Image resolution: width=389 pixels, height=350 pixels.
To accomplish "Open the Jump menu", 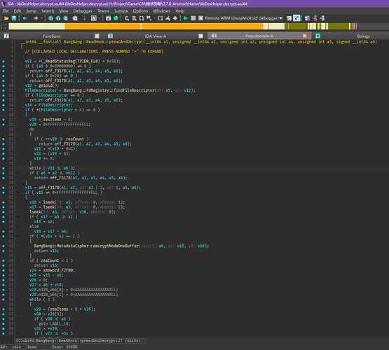I will click(32, 11).
